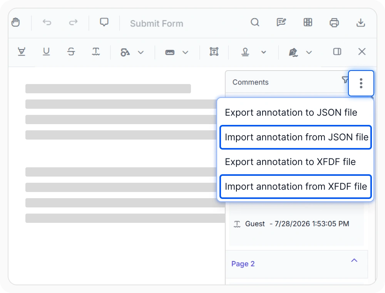Collapse the Page 2 comments section
Screen dimensions: 385x293
354,260
